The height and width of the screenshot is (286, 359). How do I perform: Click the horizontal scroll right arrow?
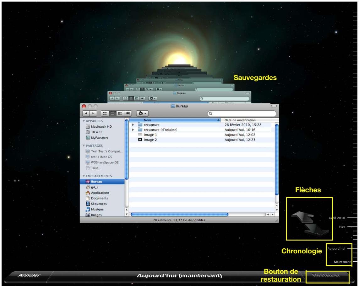point(272,214)
